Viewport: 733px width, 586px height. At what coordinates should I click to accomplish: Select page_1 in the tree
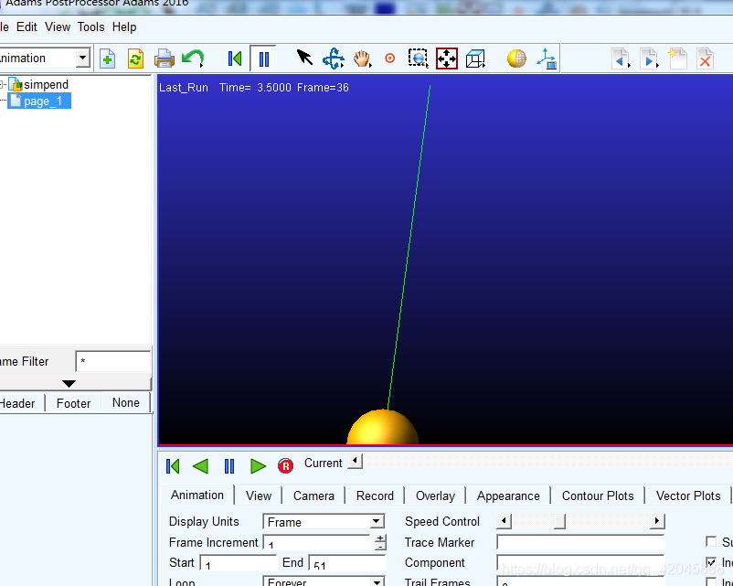pos(42,101)
